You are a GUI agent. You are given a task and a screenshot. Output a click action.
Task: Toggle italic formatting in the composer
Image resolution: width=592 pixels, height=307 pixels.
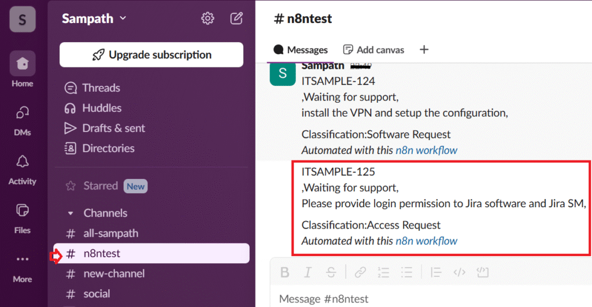tap(308, 272)
